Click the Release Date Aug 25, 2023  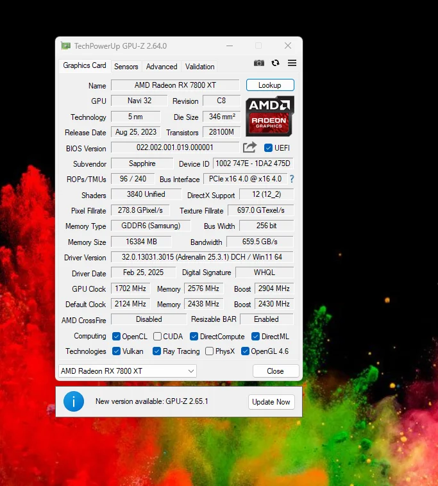tap(136, 132)
